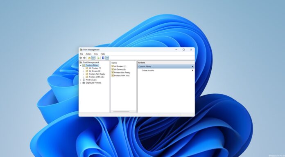Expand the Print Servers tree node
Viewport: 285px width, 157px height.
(x=81, y=80)
